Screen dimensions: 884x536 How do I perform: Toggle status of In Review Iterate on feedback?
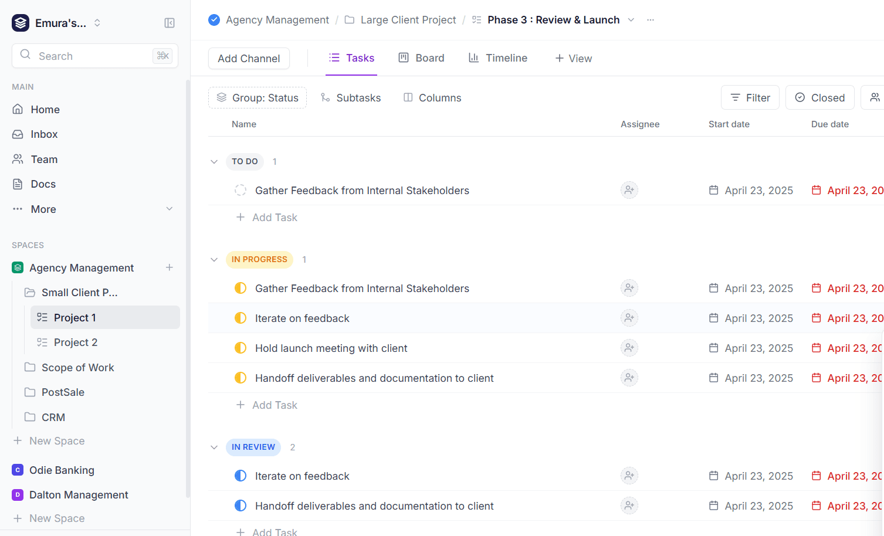click(x=241, y=476)
